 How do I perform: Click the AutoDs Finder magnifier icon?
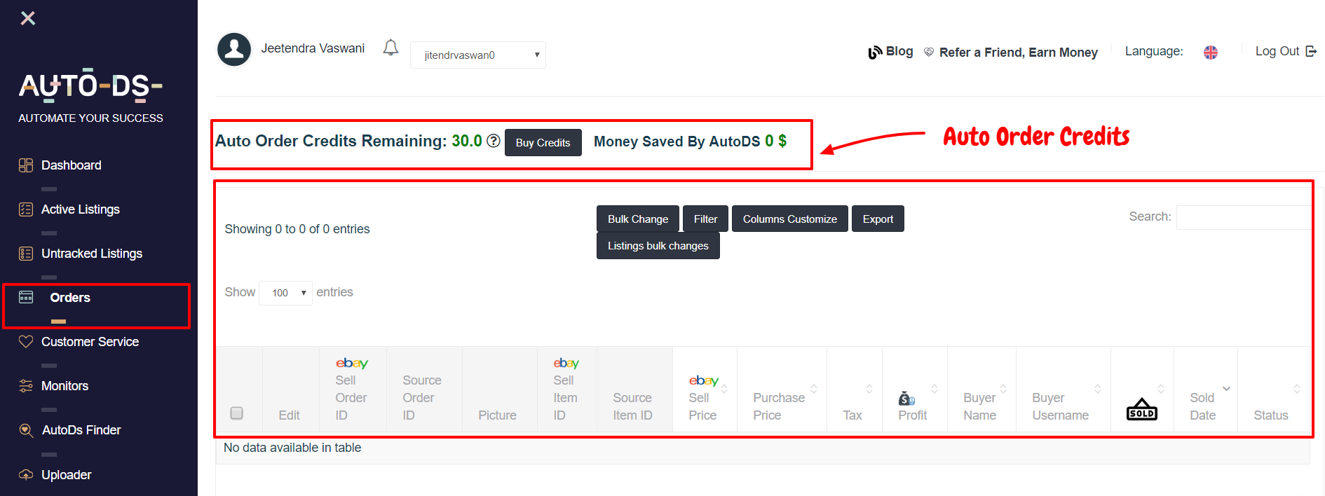point(26,430)
